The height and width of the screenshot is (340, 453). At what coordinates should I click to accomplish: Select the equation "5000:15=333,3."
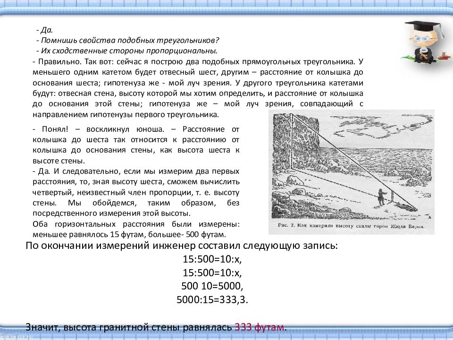[212, 299]
